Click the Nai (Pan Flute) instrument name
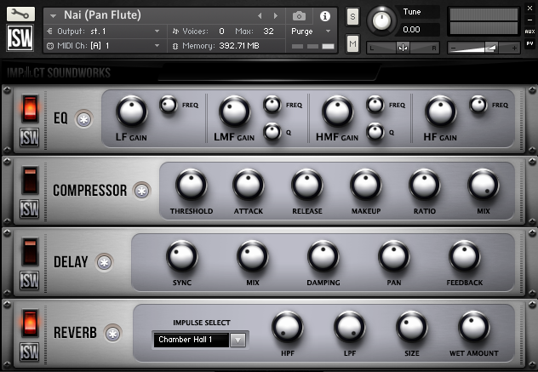The image size is (538, 372). pyautogui.click(x=102, y=15)
